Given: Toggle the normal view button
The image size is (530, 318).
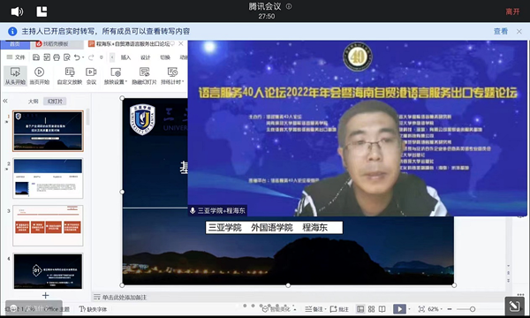Looking at the screenshot, I should [x=360, y=309].
